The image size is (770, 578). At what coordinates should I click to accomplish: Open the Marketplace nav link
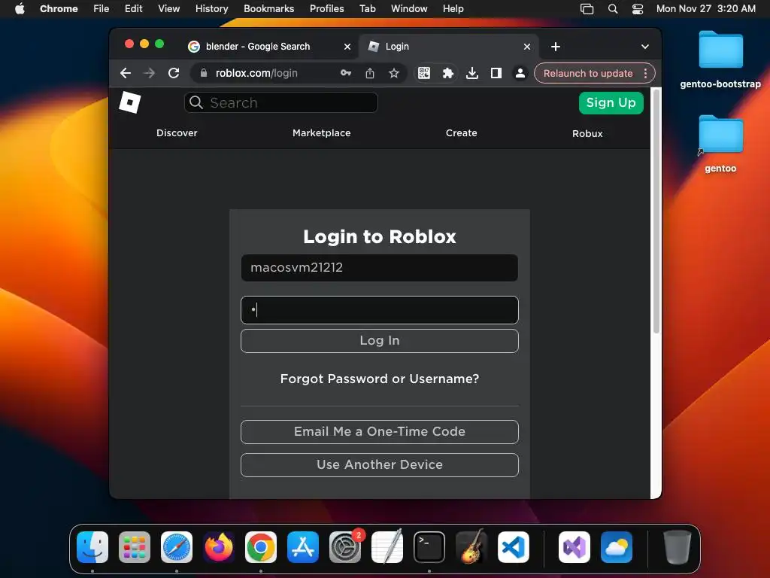pyautogui.click(x=322, y=132)
